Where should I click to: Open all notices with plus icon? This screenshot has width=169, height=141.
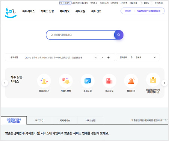point(109,57)
